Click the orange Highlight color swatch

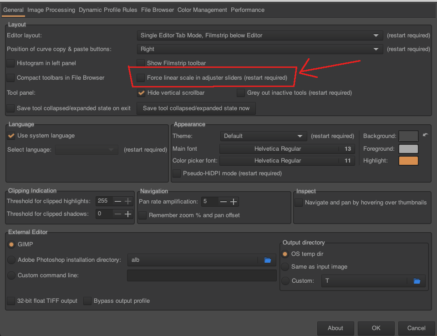click(x=408, y=161)
